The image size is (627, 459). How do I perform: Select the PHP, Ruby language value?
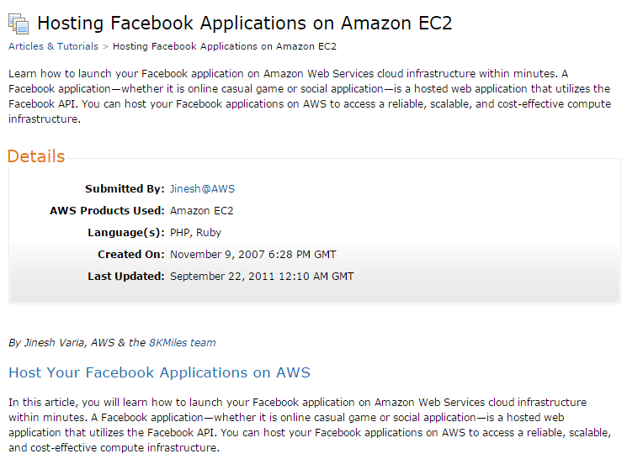(x=195, y=233)
